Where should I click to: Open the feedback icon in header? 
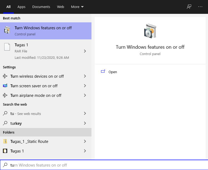[189, 7]
